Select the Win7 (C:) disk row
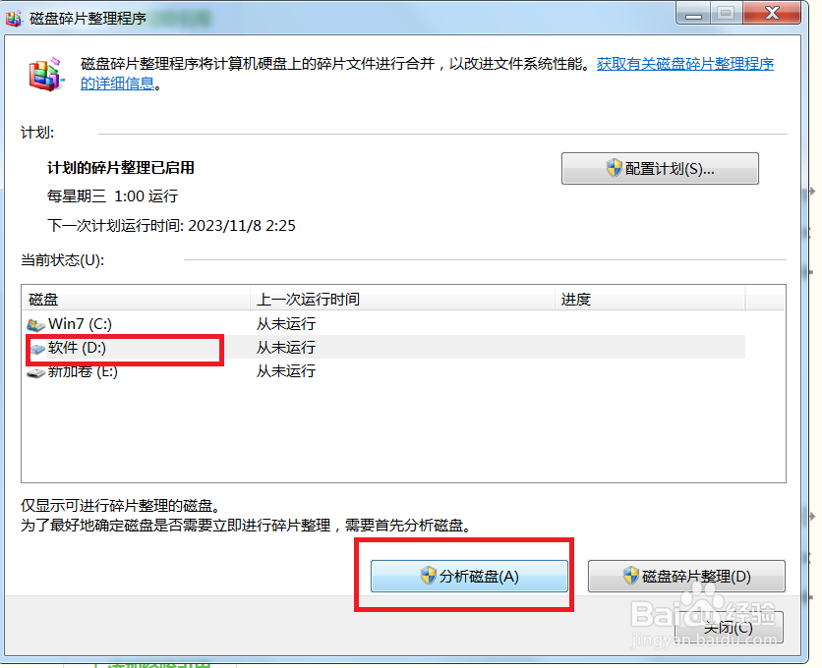 (385, 324)
